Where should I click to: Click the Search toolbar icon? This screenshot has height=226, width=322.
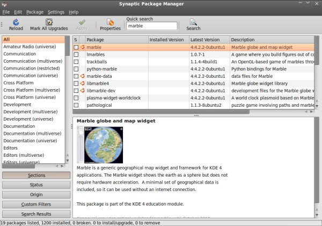[x=193, y=23]
